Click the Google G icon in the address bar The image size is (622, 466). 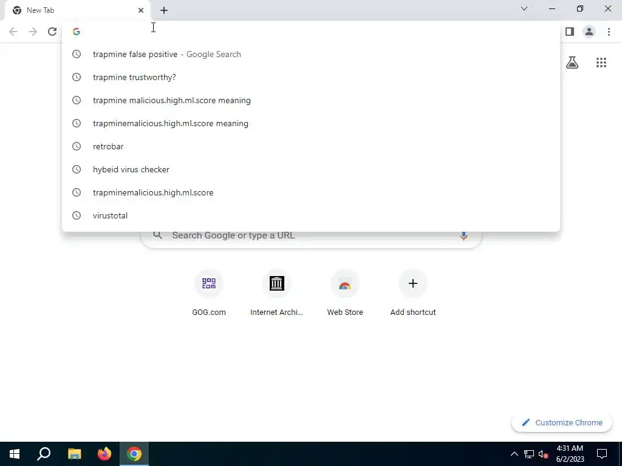(x=77, y=32)
